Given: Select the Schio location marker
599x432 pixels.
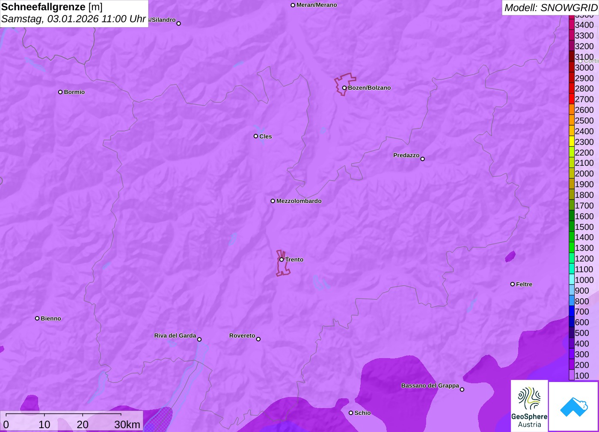Looking at the screenshot, I should (351, 413).
